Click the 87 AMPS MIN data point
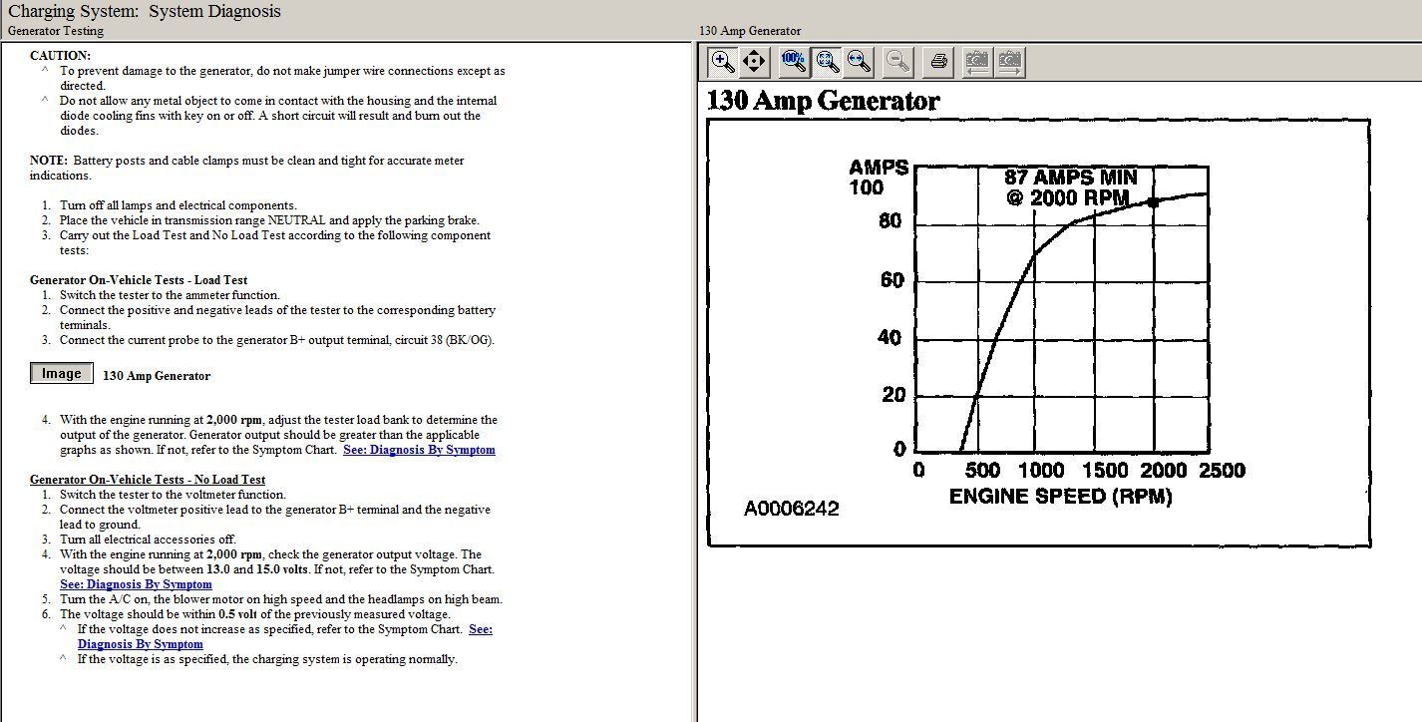The width and height of the screenshot is (1422, 722). click(x=1154, y=201)
